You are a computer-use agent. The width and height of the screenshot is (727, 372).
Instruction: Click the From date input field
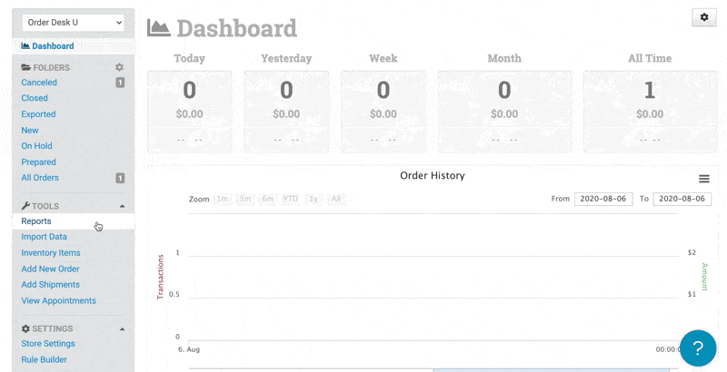coord(603,199)
